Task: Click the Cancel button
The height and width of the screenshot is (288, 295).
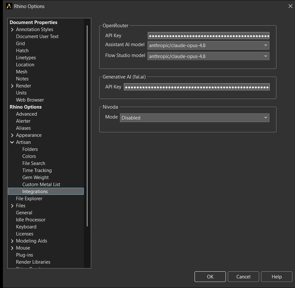Action: (243, 276)
